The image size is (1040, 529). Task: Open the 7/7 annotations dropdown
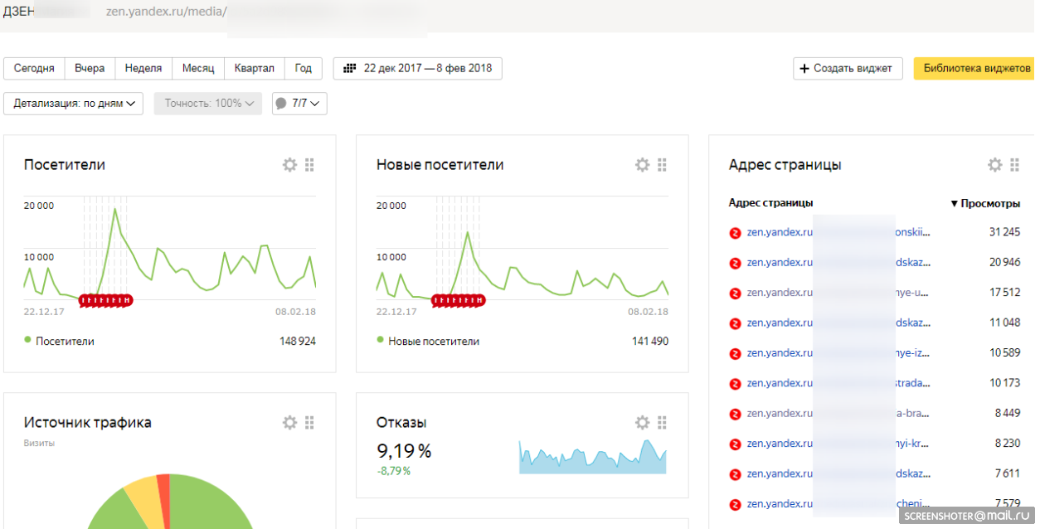(x=299, y=104)
